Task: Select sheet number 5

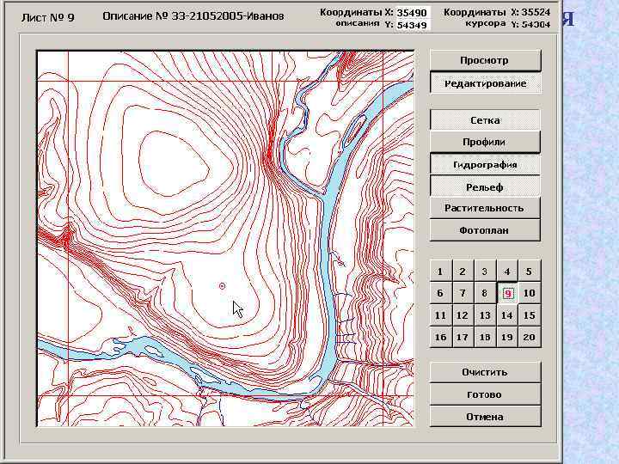Action: tap(530, 272)
